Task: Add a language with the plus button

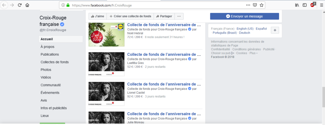Action: pyautogui.click(x=275, y=30)
